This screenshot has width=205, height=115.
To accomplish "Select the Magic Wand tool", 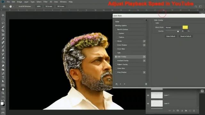I will (x=3, y=27).
